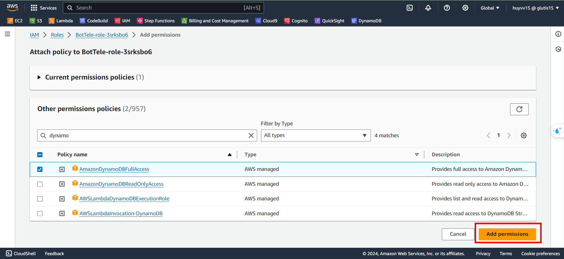The image size is (564, 259).
Task: Toggle the select-all policies checkbox
Action: [40, 155]
